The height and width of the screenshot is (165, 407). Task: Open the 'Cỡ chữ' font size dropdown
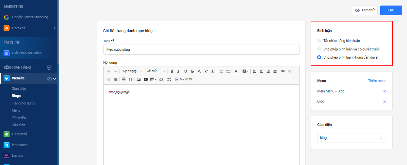(155, 71)
